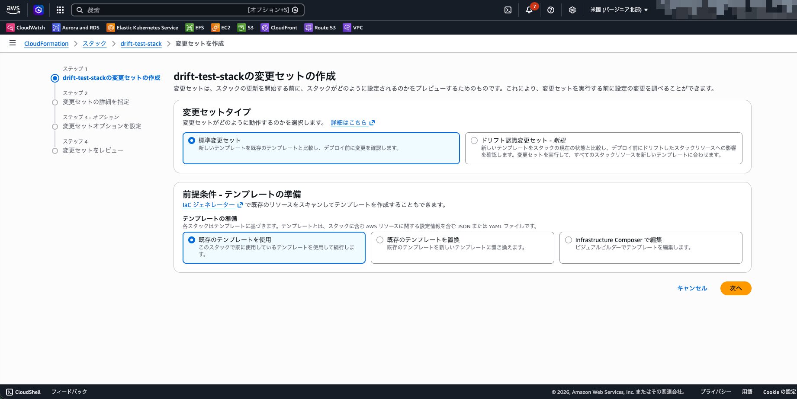Open CloudShell icon in top navigation bar
The height and width of the screenshot is (399, 797).
tap(508, 10)
